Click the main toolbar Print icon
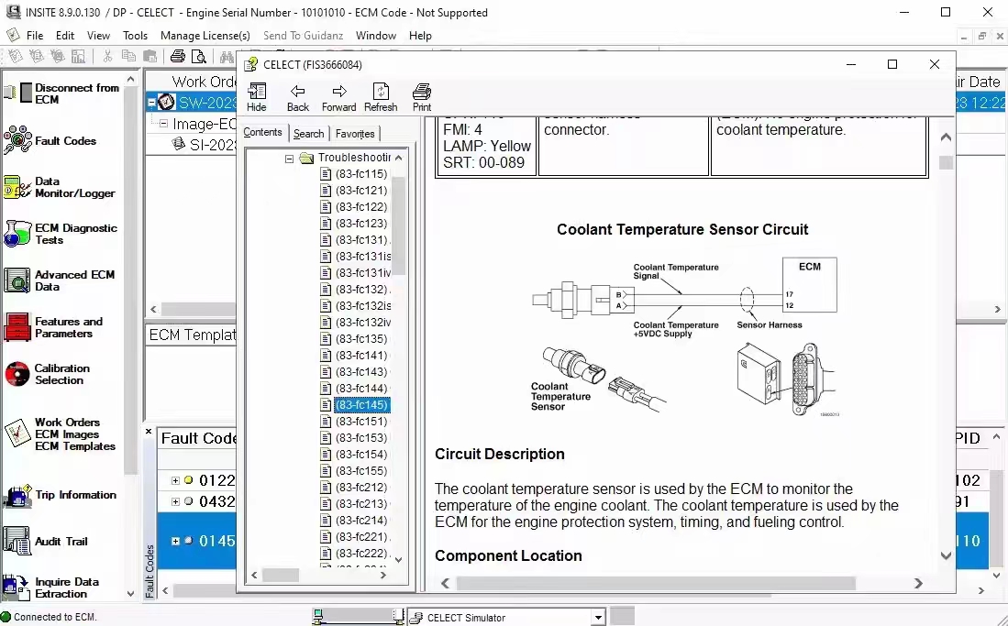This screenshot has width=1008, height=626. click(178, 57)
